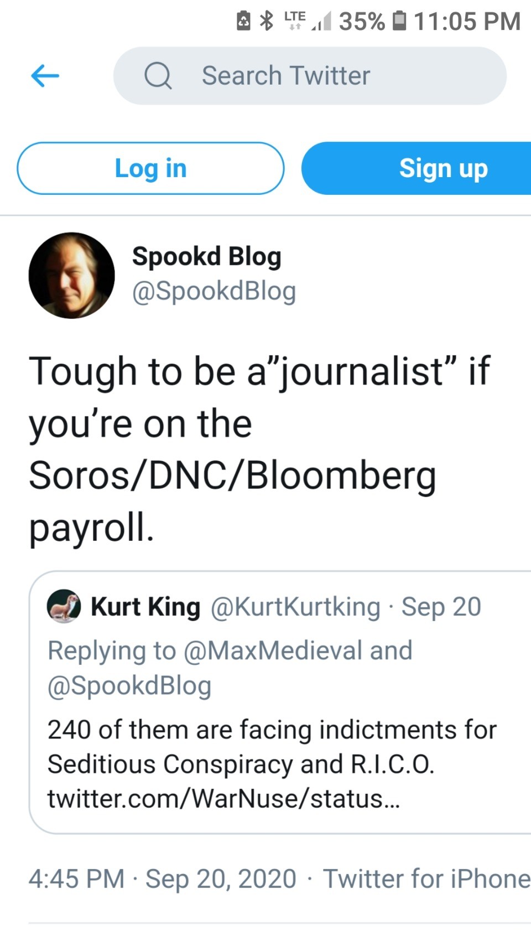Tap the Twitter for iPhone source link
This screenshot has width=531, height=945.
pyautogui.click(x=426, y=879)
